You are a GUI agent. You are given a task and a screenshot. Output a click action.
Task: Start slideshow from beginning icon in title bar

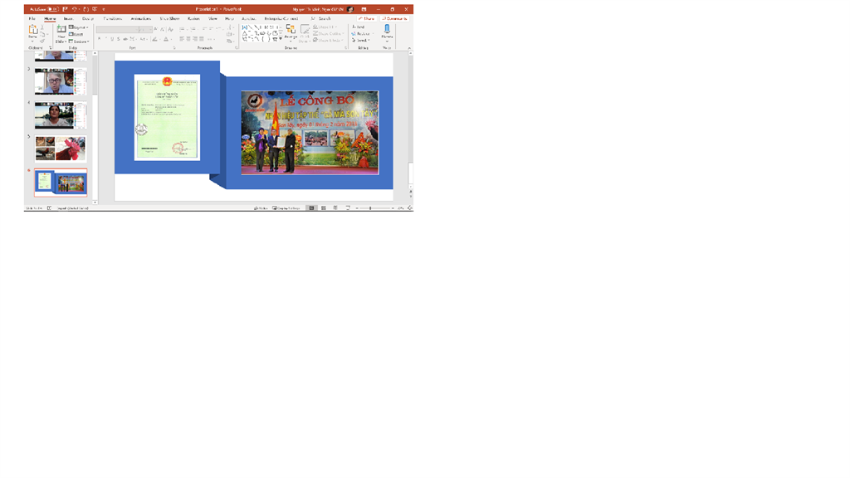pos(95,9)
